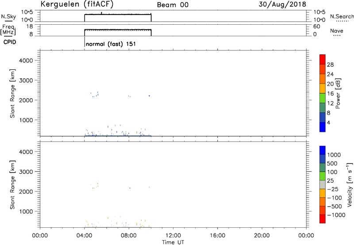Viewport: 354px width, 245px height.
Task: Click the title 'Kerguelen (fitACF)'
Action: coord(77,4)
